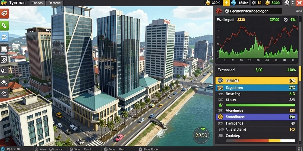Click the green Stavis progress bar
303x151 pixels.
coord(260,105)
